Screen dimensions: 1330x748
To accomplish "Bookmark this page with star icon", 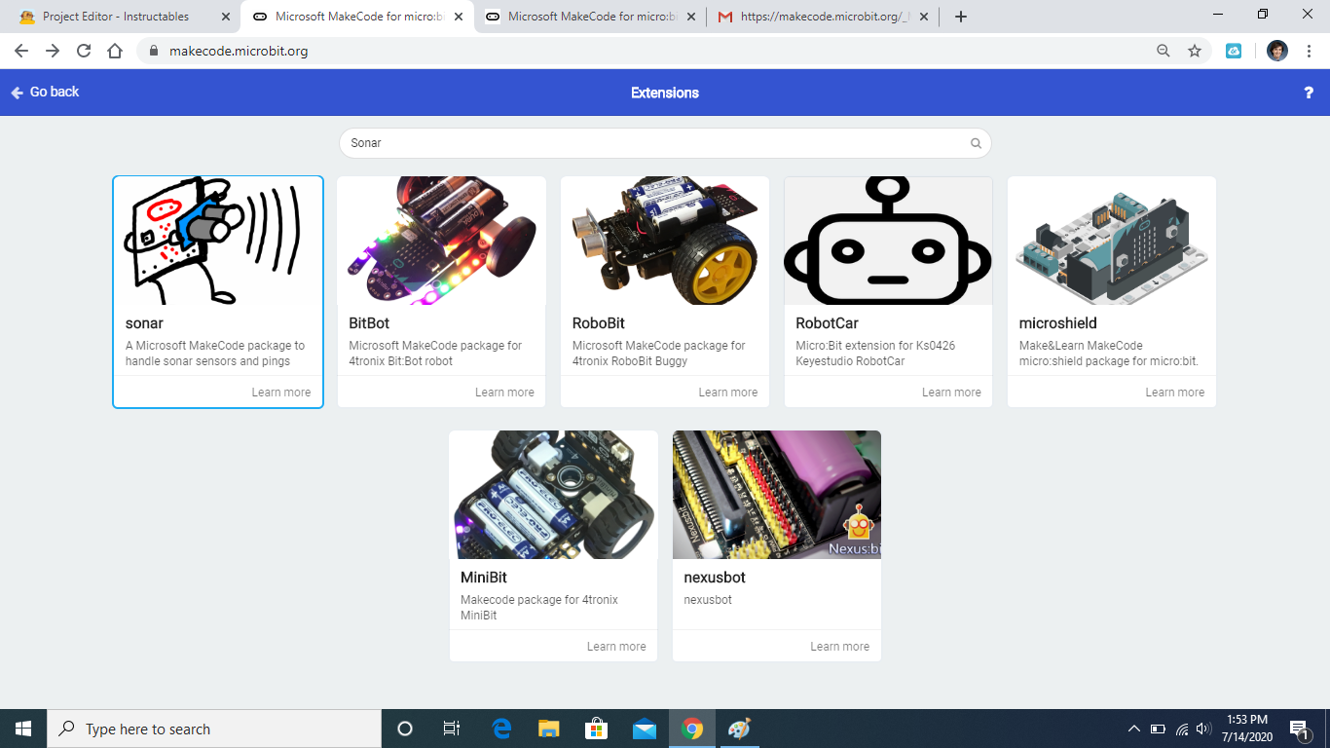I will (1195, 51).
